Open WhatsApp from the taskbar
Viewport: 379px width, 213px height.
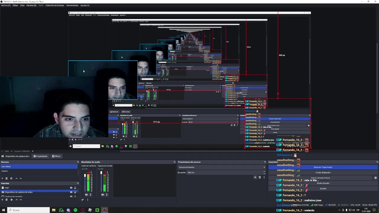pos(61,210)
